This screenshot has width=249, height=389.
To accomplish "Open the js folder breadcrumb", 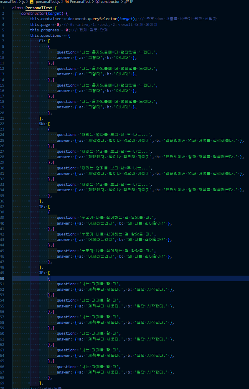I will point(23,2).
